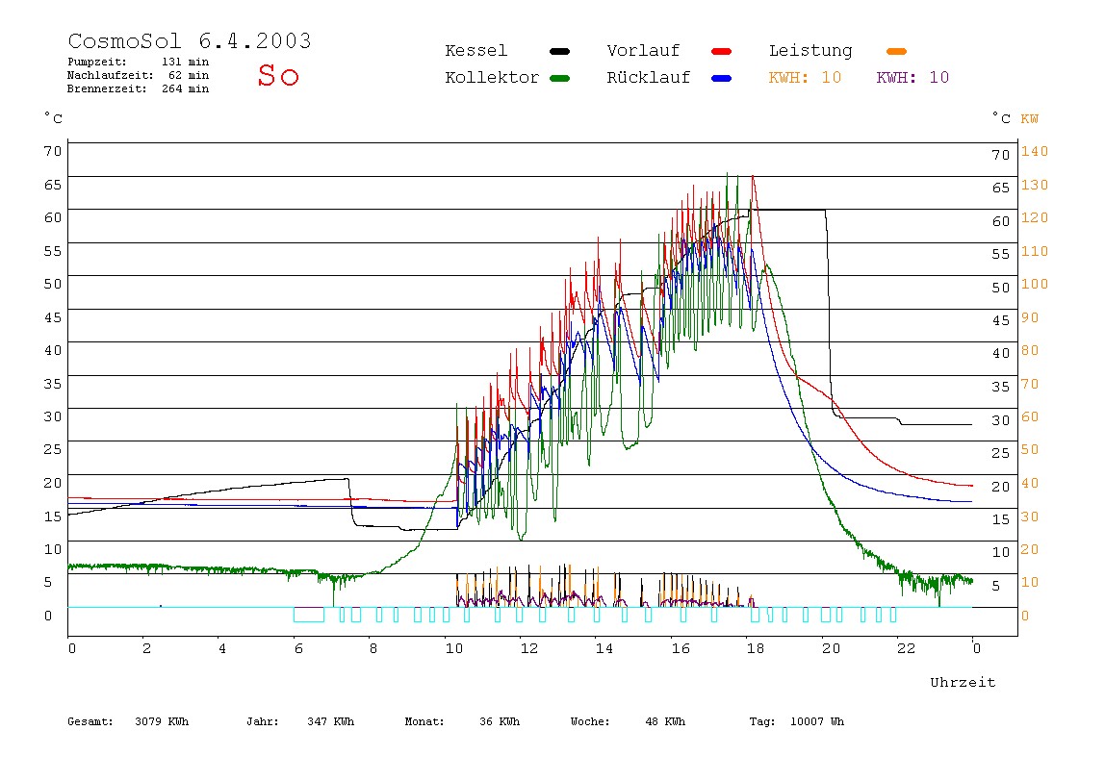This screenshot has width=1105, height=781.
Task: Select the Nachlaufzeit value '62 min'
Action: (x=189, y=75)
